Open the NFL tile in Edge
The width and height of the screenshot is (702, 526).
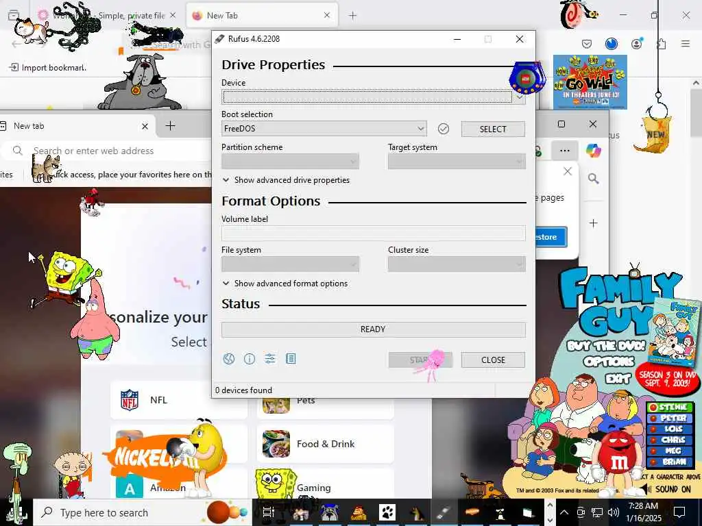[x=179, y=400]
